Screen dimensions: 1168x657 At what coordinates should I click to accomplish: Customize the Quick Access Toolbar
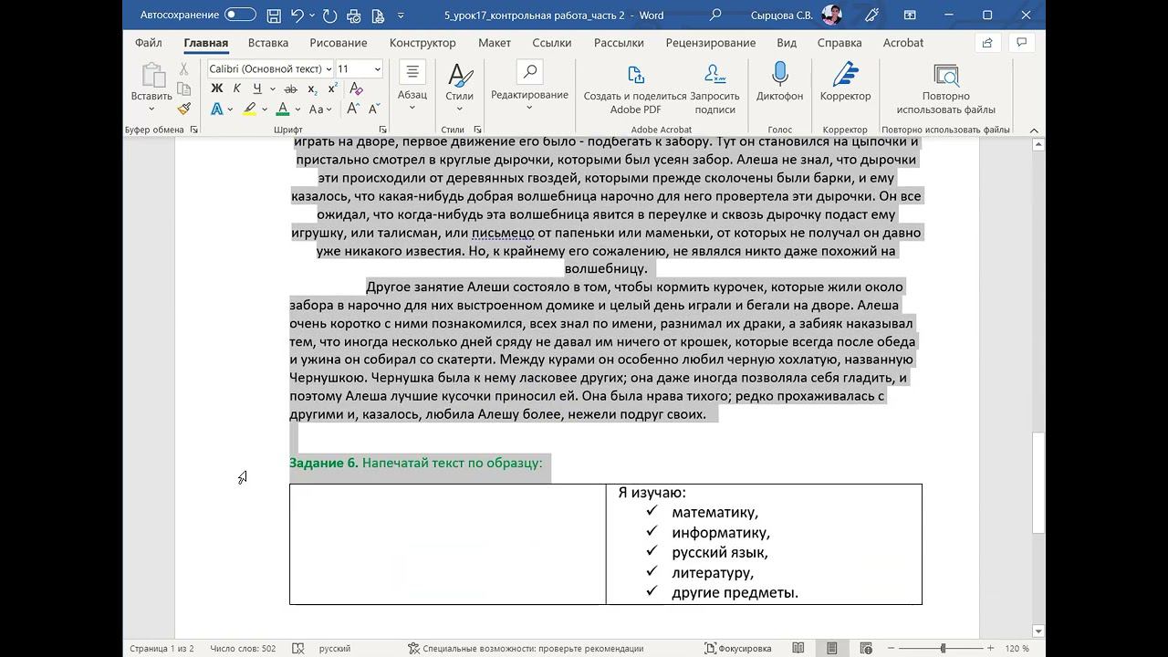pyautogui.click(x=401, y=15)
